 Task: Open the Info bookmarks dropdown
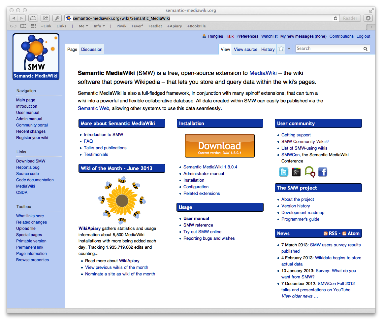pos(99,26)
